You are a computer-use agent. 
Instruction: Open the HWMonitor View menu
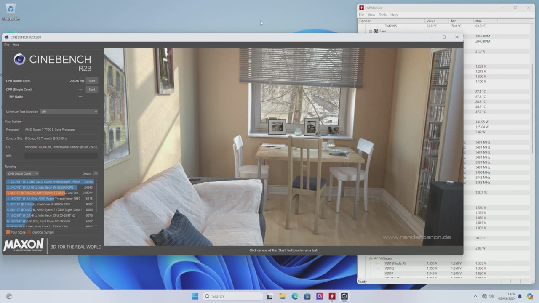(x=371, y=15)
